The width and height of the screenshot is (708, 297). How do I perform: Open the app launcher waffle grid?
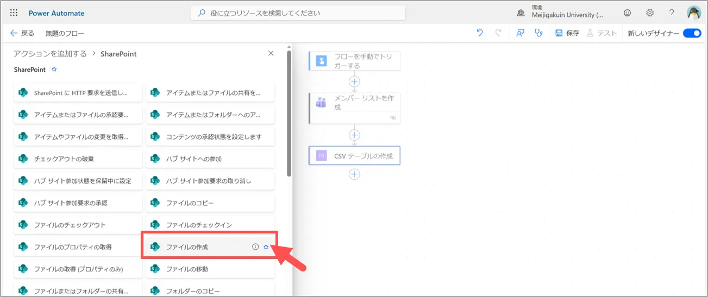coord(14,13)
